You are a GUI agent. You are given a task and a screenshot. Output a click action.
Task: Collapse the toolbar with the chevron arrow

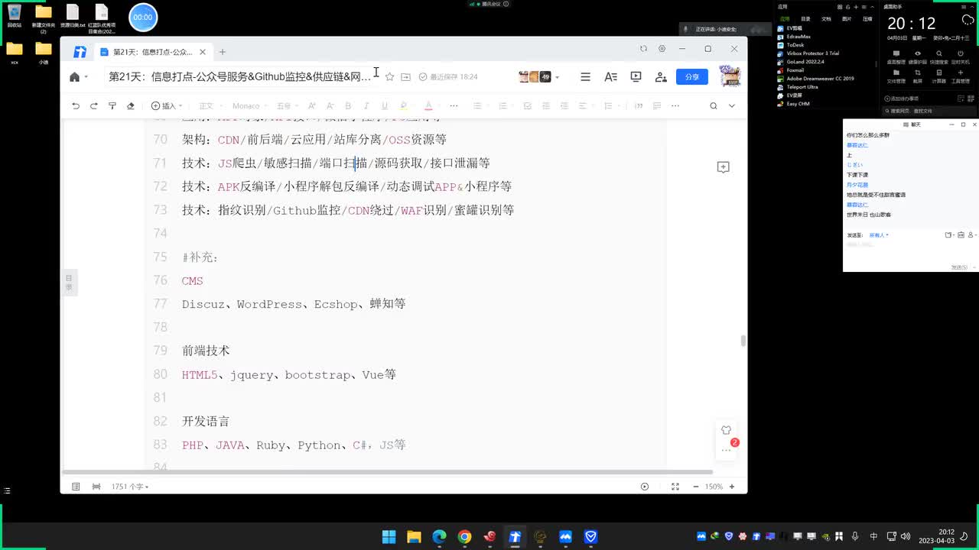pos(732,106)
